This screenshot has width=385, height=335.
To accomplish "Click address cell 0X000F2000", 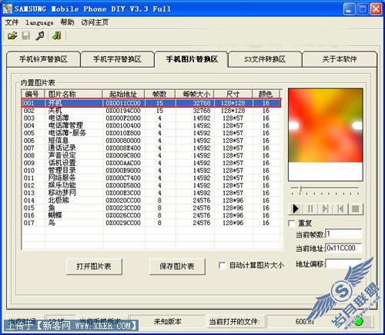I will coord(123,118).
